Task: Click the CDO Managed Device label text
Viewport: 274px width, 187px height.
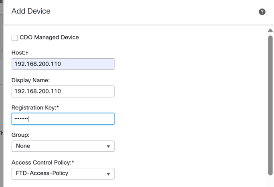Action: click(x=49, y=38)
